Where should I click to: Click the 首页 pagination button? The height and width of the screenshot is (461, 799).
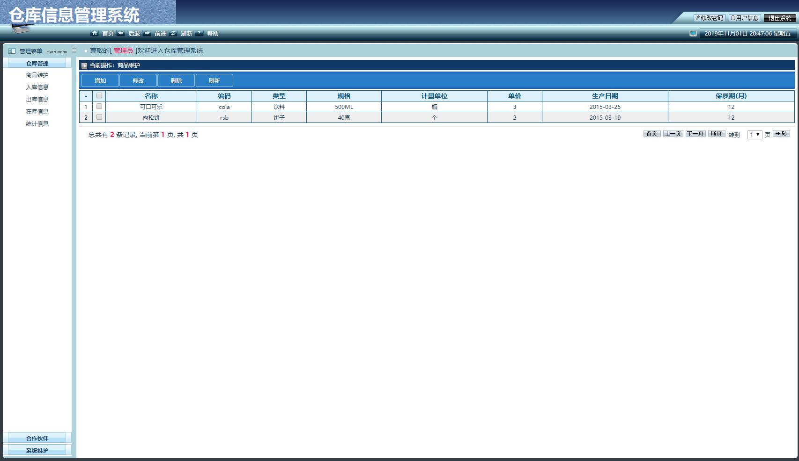(x=652, y=134)
